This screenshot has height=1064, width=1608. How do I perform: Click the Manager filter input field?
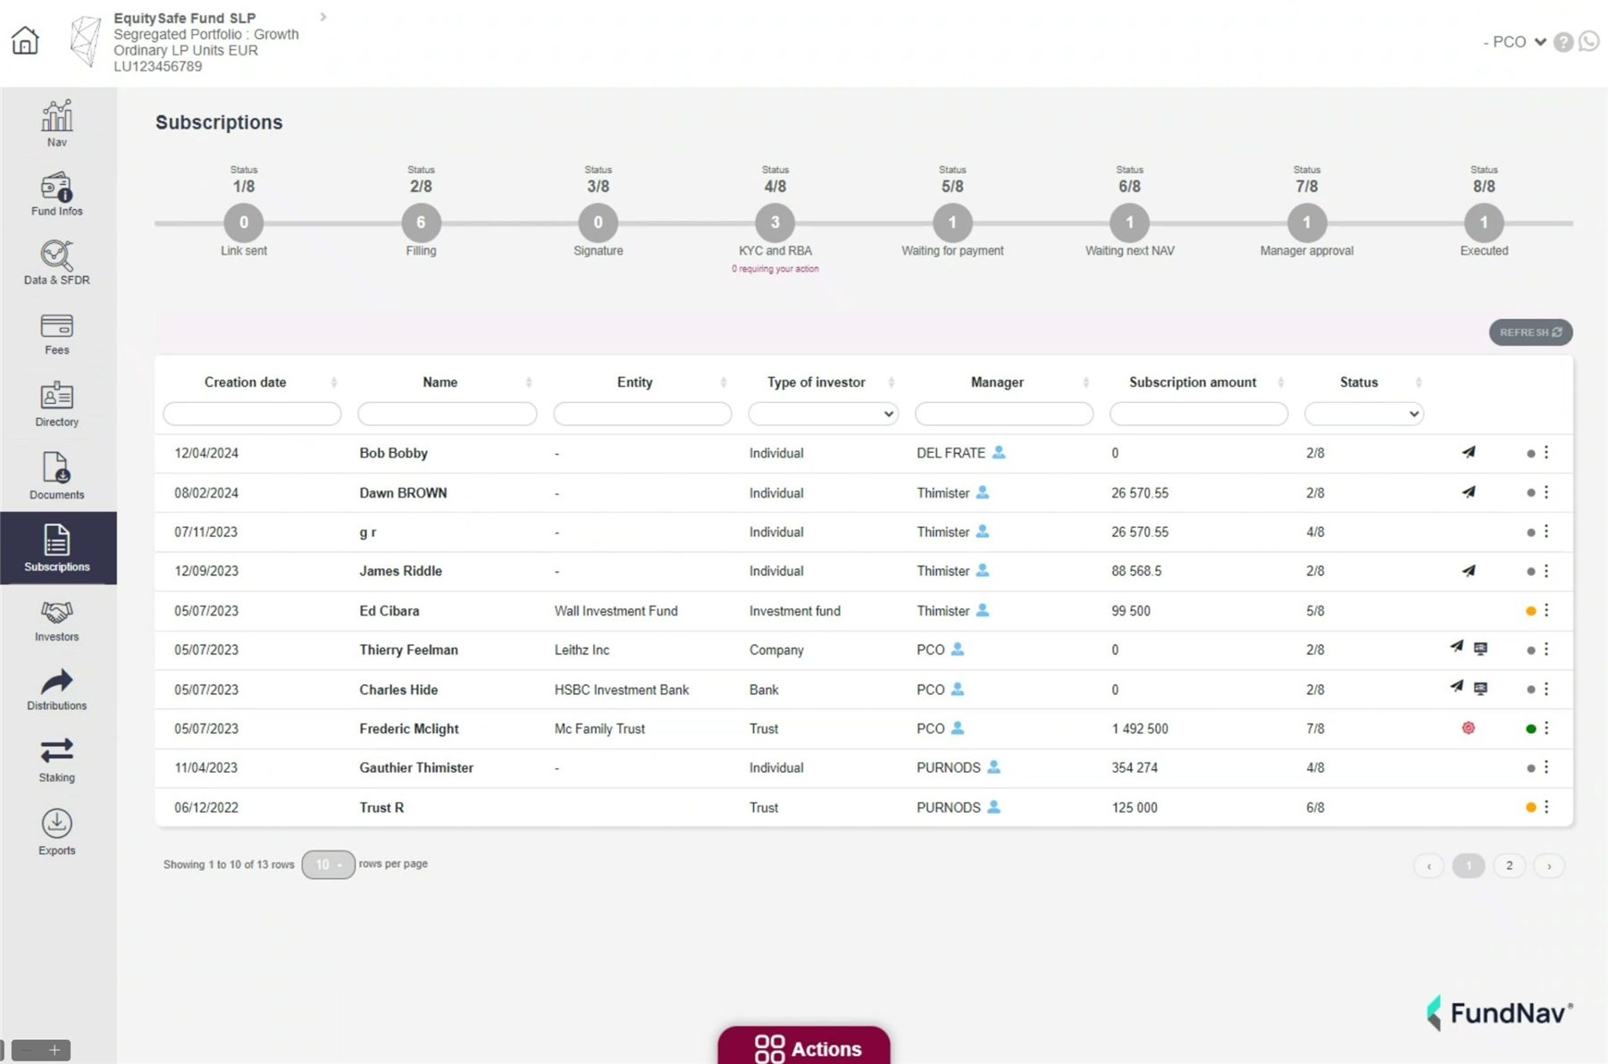[x=1004, y=414]
